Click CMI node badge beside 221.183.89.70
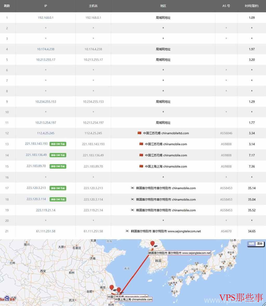Image resolution: width=266 pixels, height=306 pixels. click(58, 166)
